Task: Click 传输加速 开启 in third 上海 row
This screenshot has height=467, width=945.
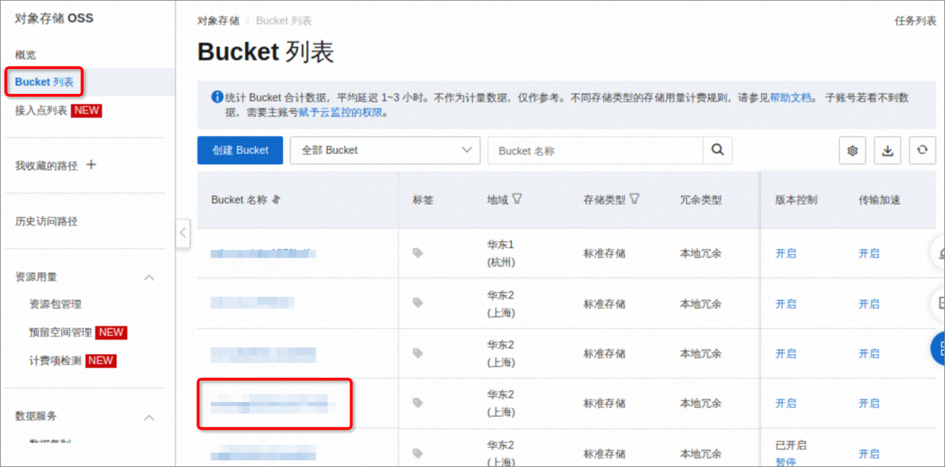Action: [x=869, y=403]
